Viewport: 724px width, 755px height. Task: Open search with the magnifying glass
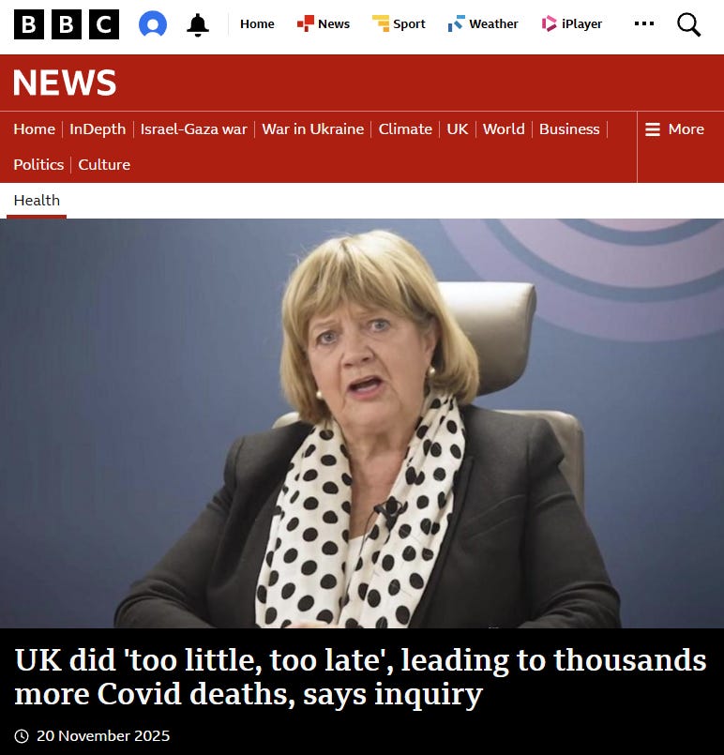tap(688, 24)
